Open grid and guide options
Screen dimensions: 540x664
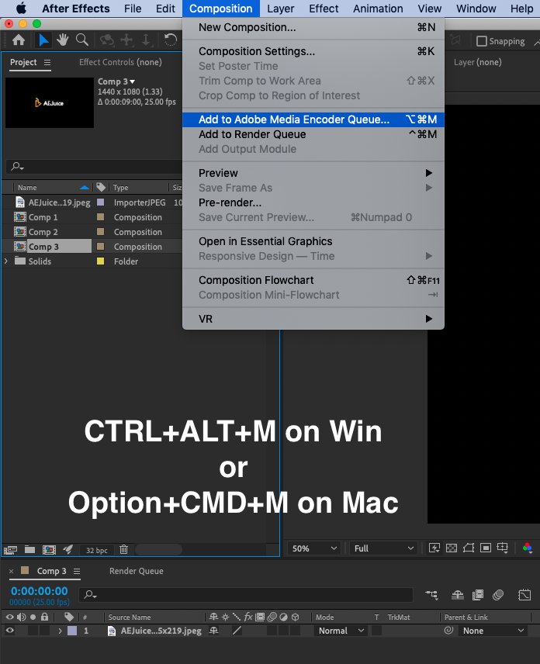[x=502, y=548]
